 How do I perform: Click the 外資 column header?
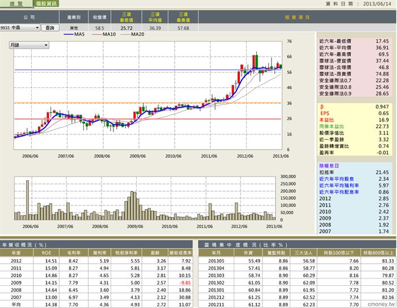248,253
